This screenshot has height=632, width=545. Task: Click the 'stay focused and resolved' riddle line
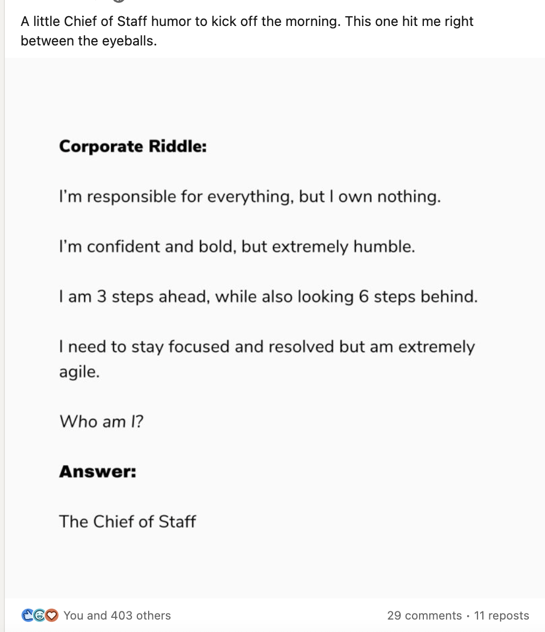(267, 347)
